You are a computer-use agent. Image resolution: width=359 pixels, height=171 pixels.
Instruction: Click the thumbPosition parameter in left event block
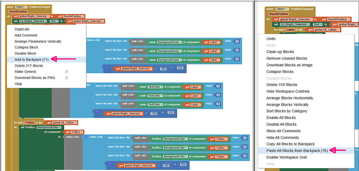18,11
